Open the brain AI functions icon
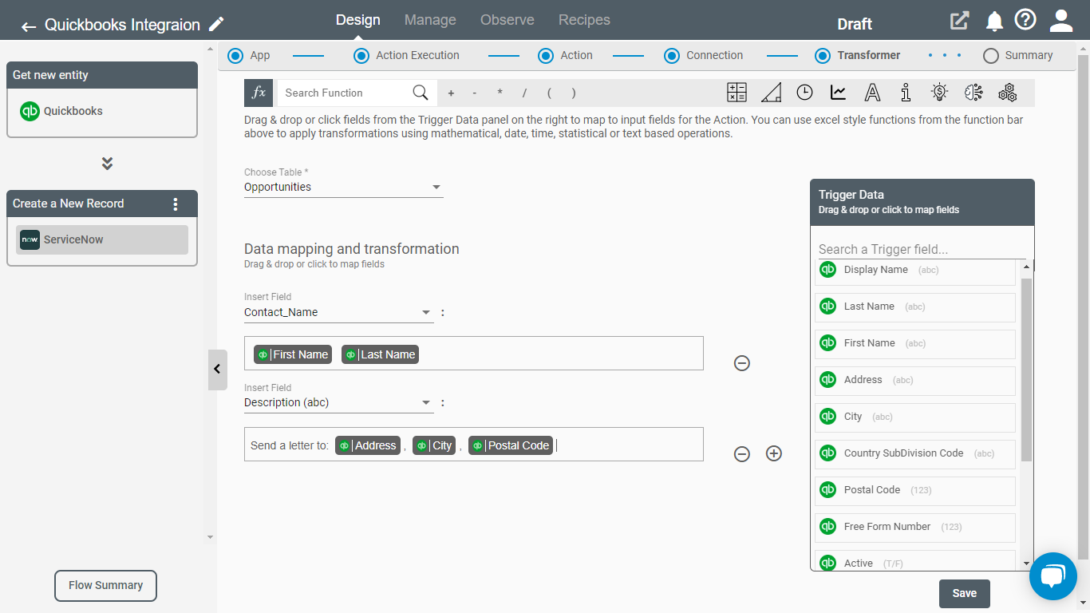 [973, 93]
